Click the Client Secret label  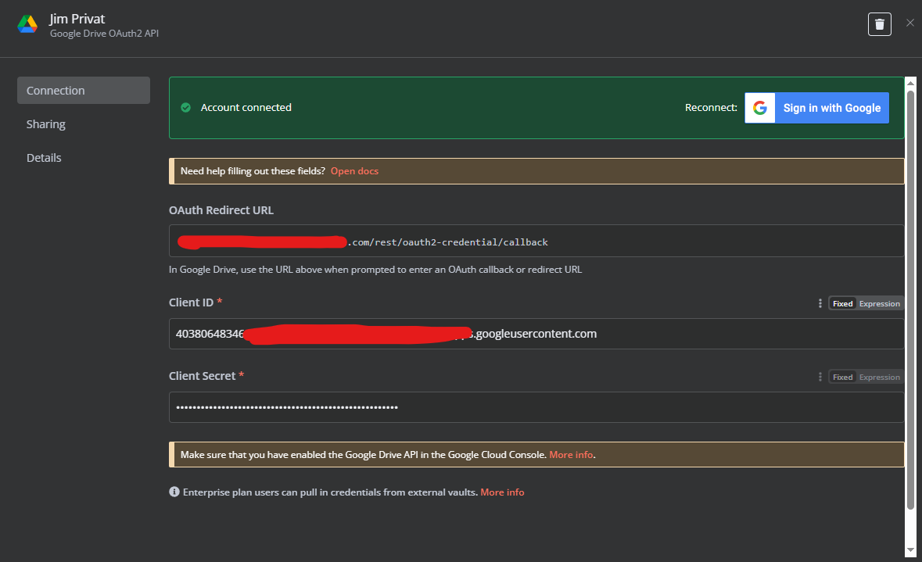(202, 376)
